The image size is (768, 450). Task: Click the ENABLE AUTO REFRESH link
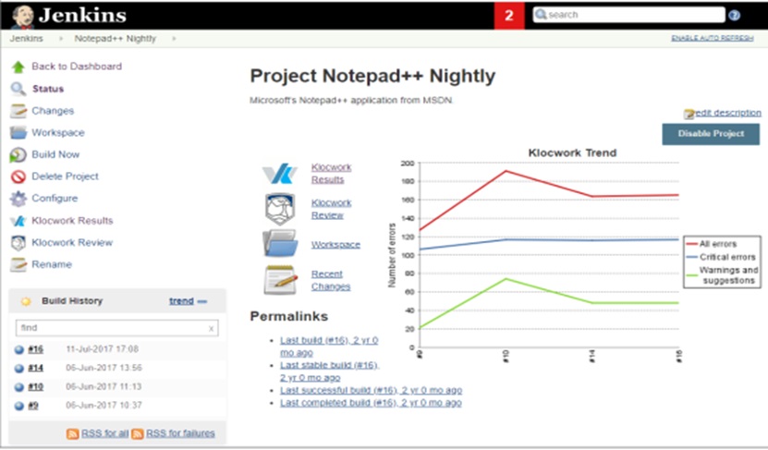coord(713,38)
